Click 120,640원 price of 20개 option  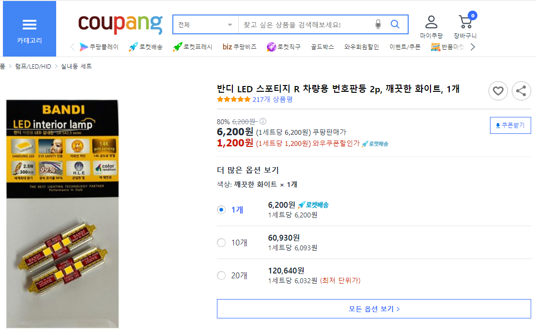[286, 271]
